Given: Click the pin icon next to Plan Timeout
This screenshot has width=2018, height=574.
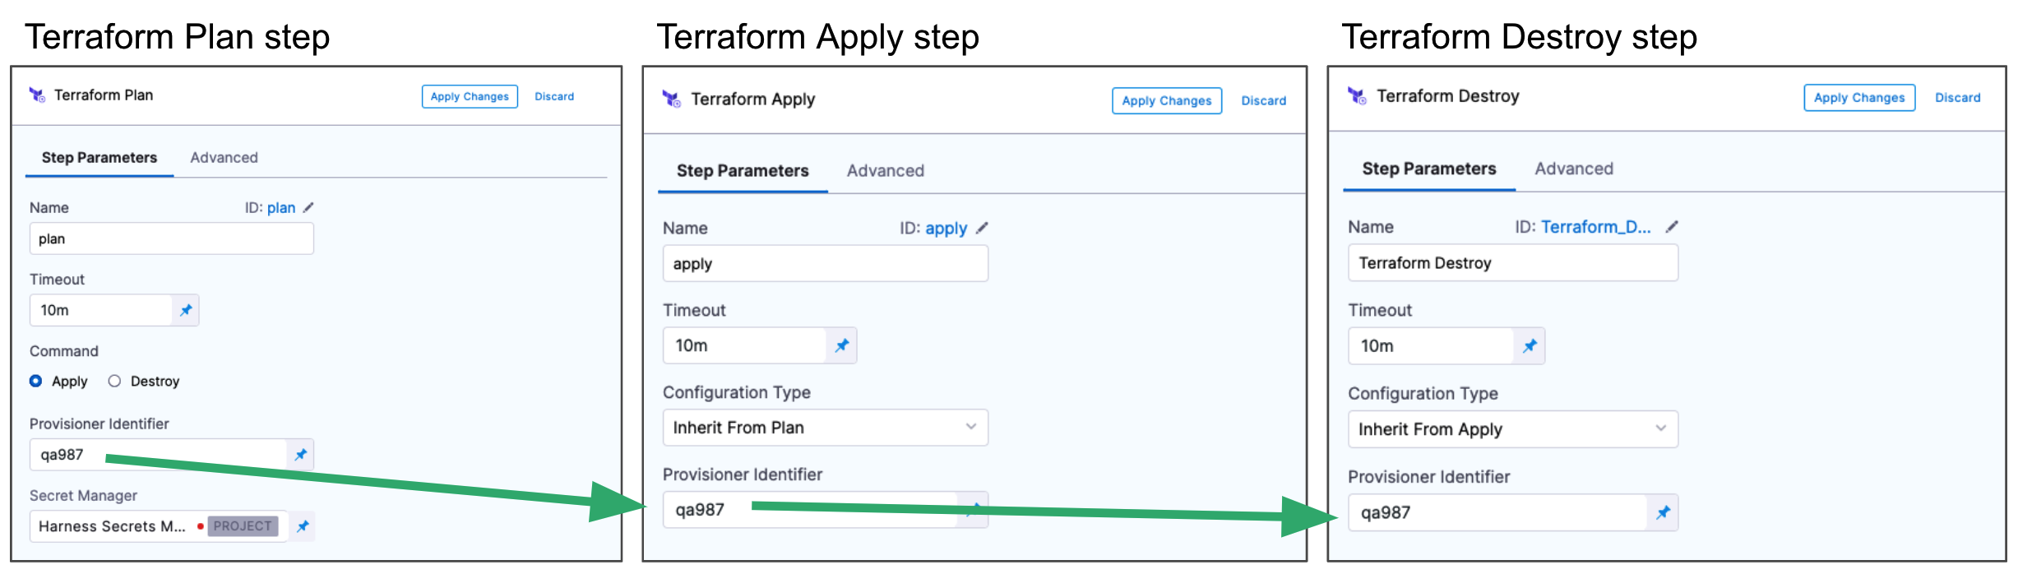Looking at the screenshot, I should tap(186, 310).
